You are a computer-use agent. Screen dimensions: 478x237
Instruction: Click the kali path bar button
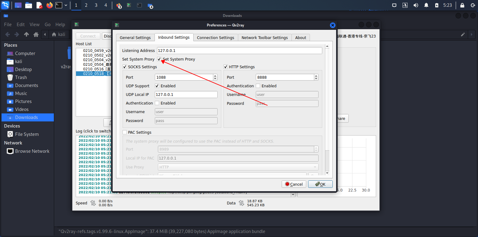58,34
